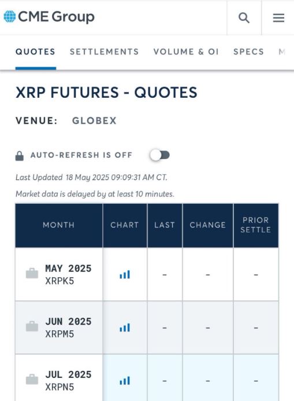Switch to the Settlements tab

point(104,51)
